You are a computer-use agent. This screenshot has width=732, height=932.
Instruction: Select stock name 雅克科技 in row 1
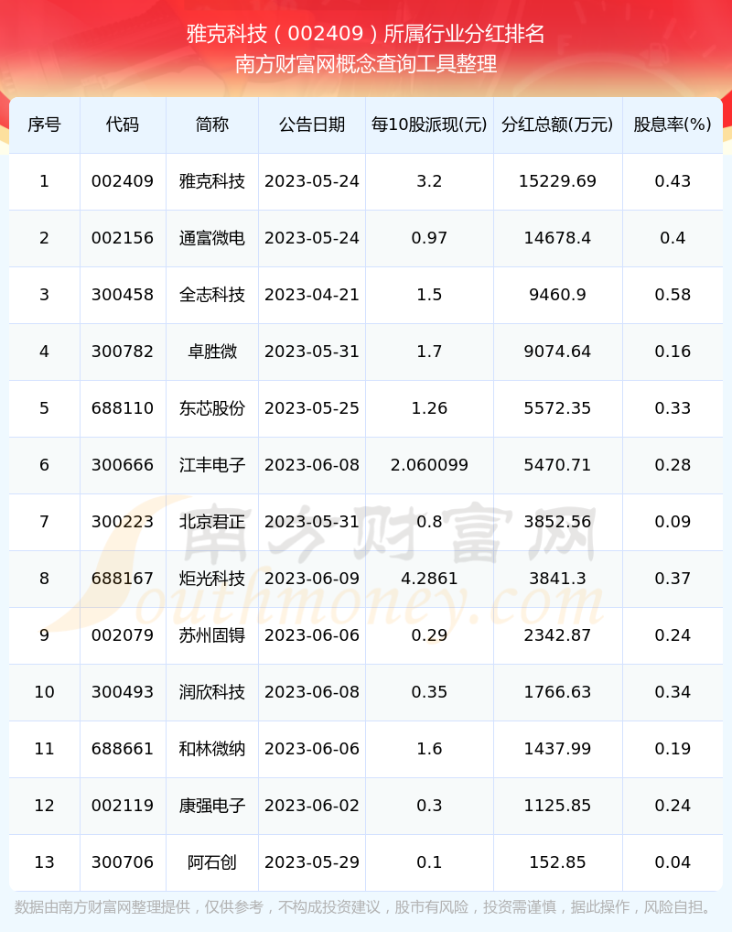tap(212, 181)
